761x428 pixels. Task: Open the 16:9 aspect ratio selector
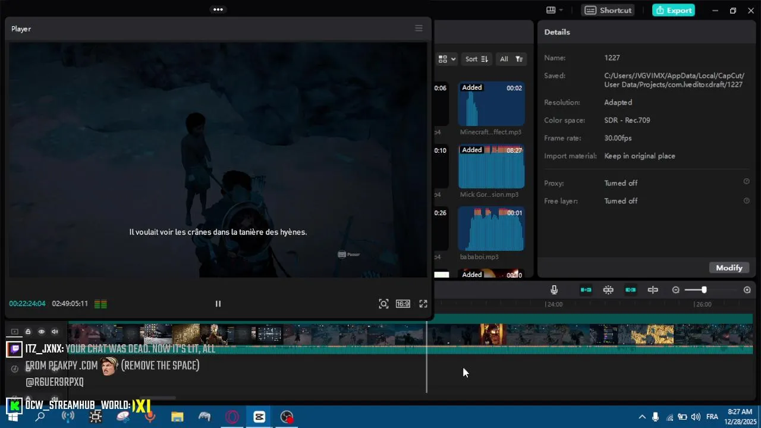(x=402, y=304)
